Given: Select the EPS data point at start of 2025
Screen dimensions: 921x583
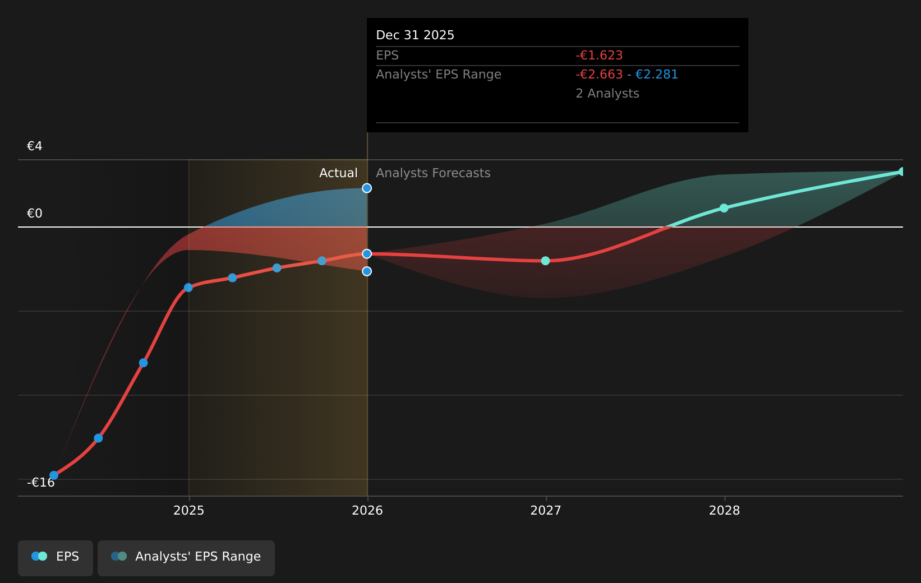Looking at the screenshot, I should 188,288.
